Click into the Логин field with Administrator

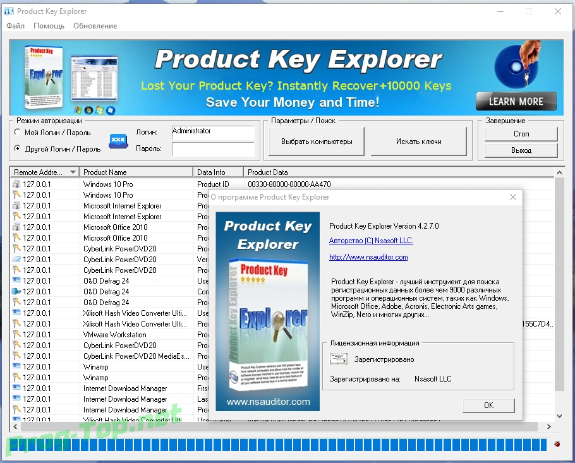coord(213,133)
